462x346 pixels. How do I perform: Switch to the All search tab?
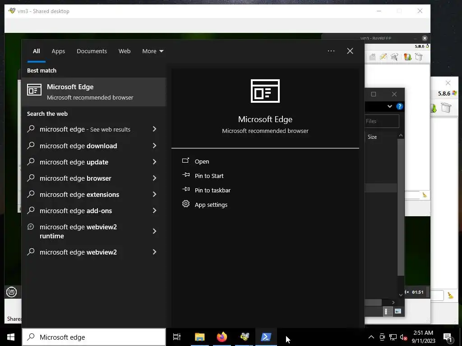36,51
